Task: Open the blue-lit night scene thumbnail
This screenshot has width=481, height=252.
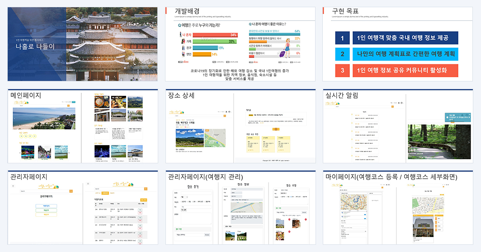Action: (x=102, y=152)
